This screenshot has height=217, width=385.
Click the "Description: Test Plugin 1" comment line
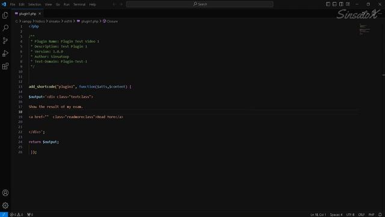click(x=59, y=46)
